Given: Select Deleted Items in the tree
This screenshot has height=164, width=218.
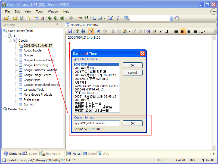Looking at the screenshot, I should [17, 109].
